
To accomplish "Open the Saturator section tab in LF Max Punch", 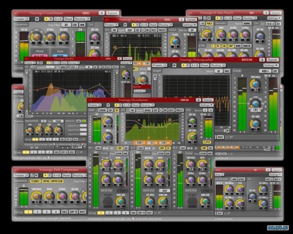I will pyautogui.click(x=221, y=23).
